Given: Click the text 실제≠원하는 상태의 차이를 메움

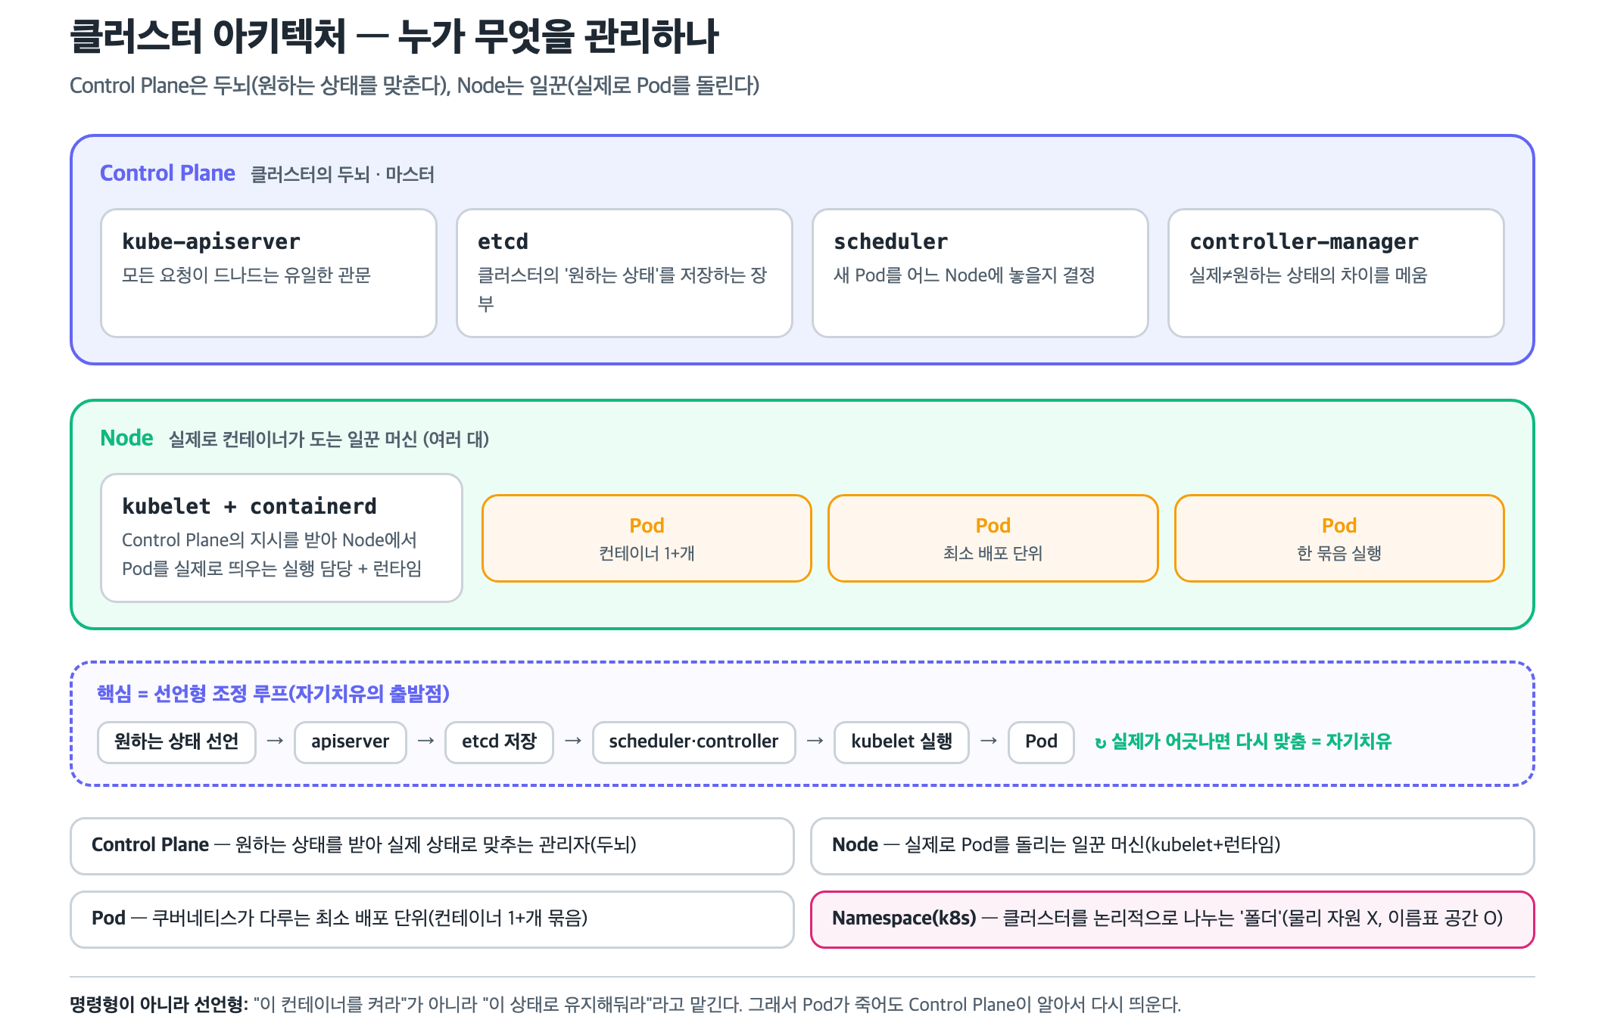Looking at the screenshot, I should pyautogui.click(x=1308, y=275).
